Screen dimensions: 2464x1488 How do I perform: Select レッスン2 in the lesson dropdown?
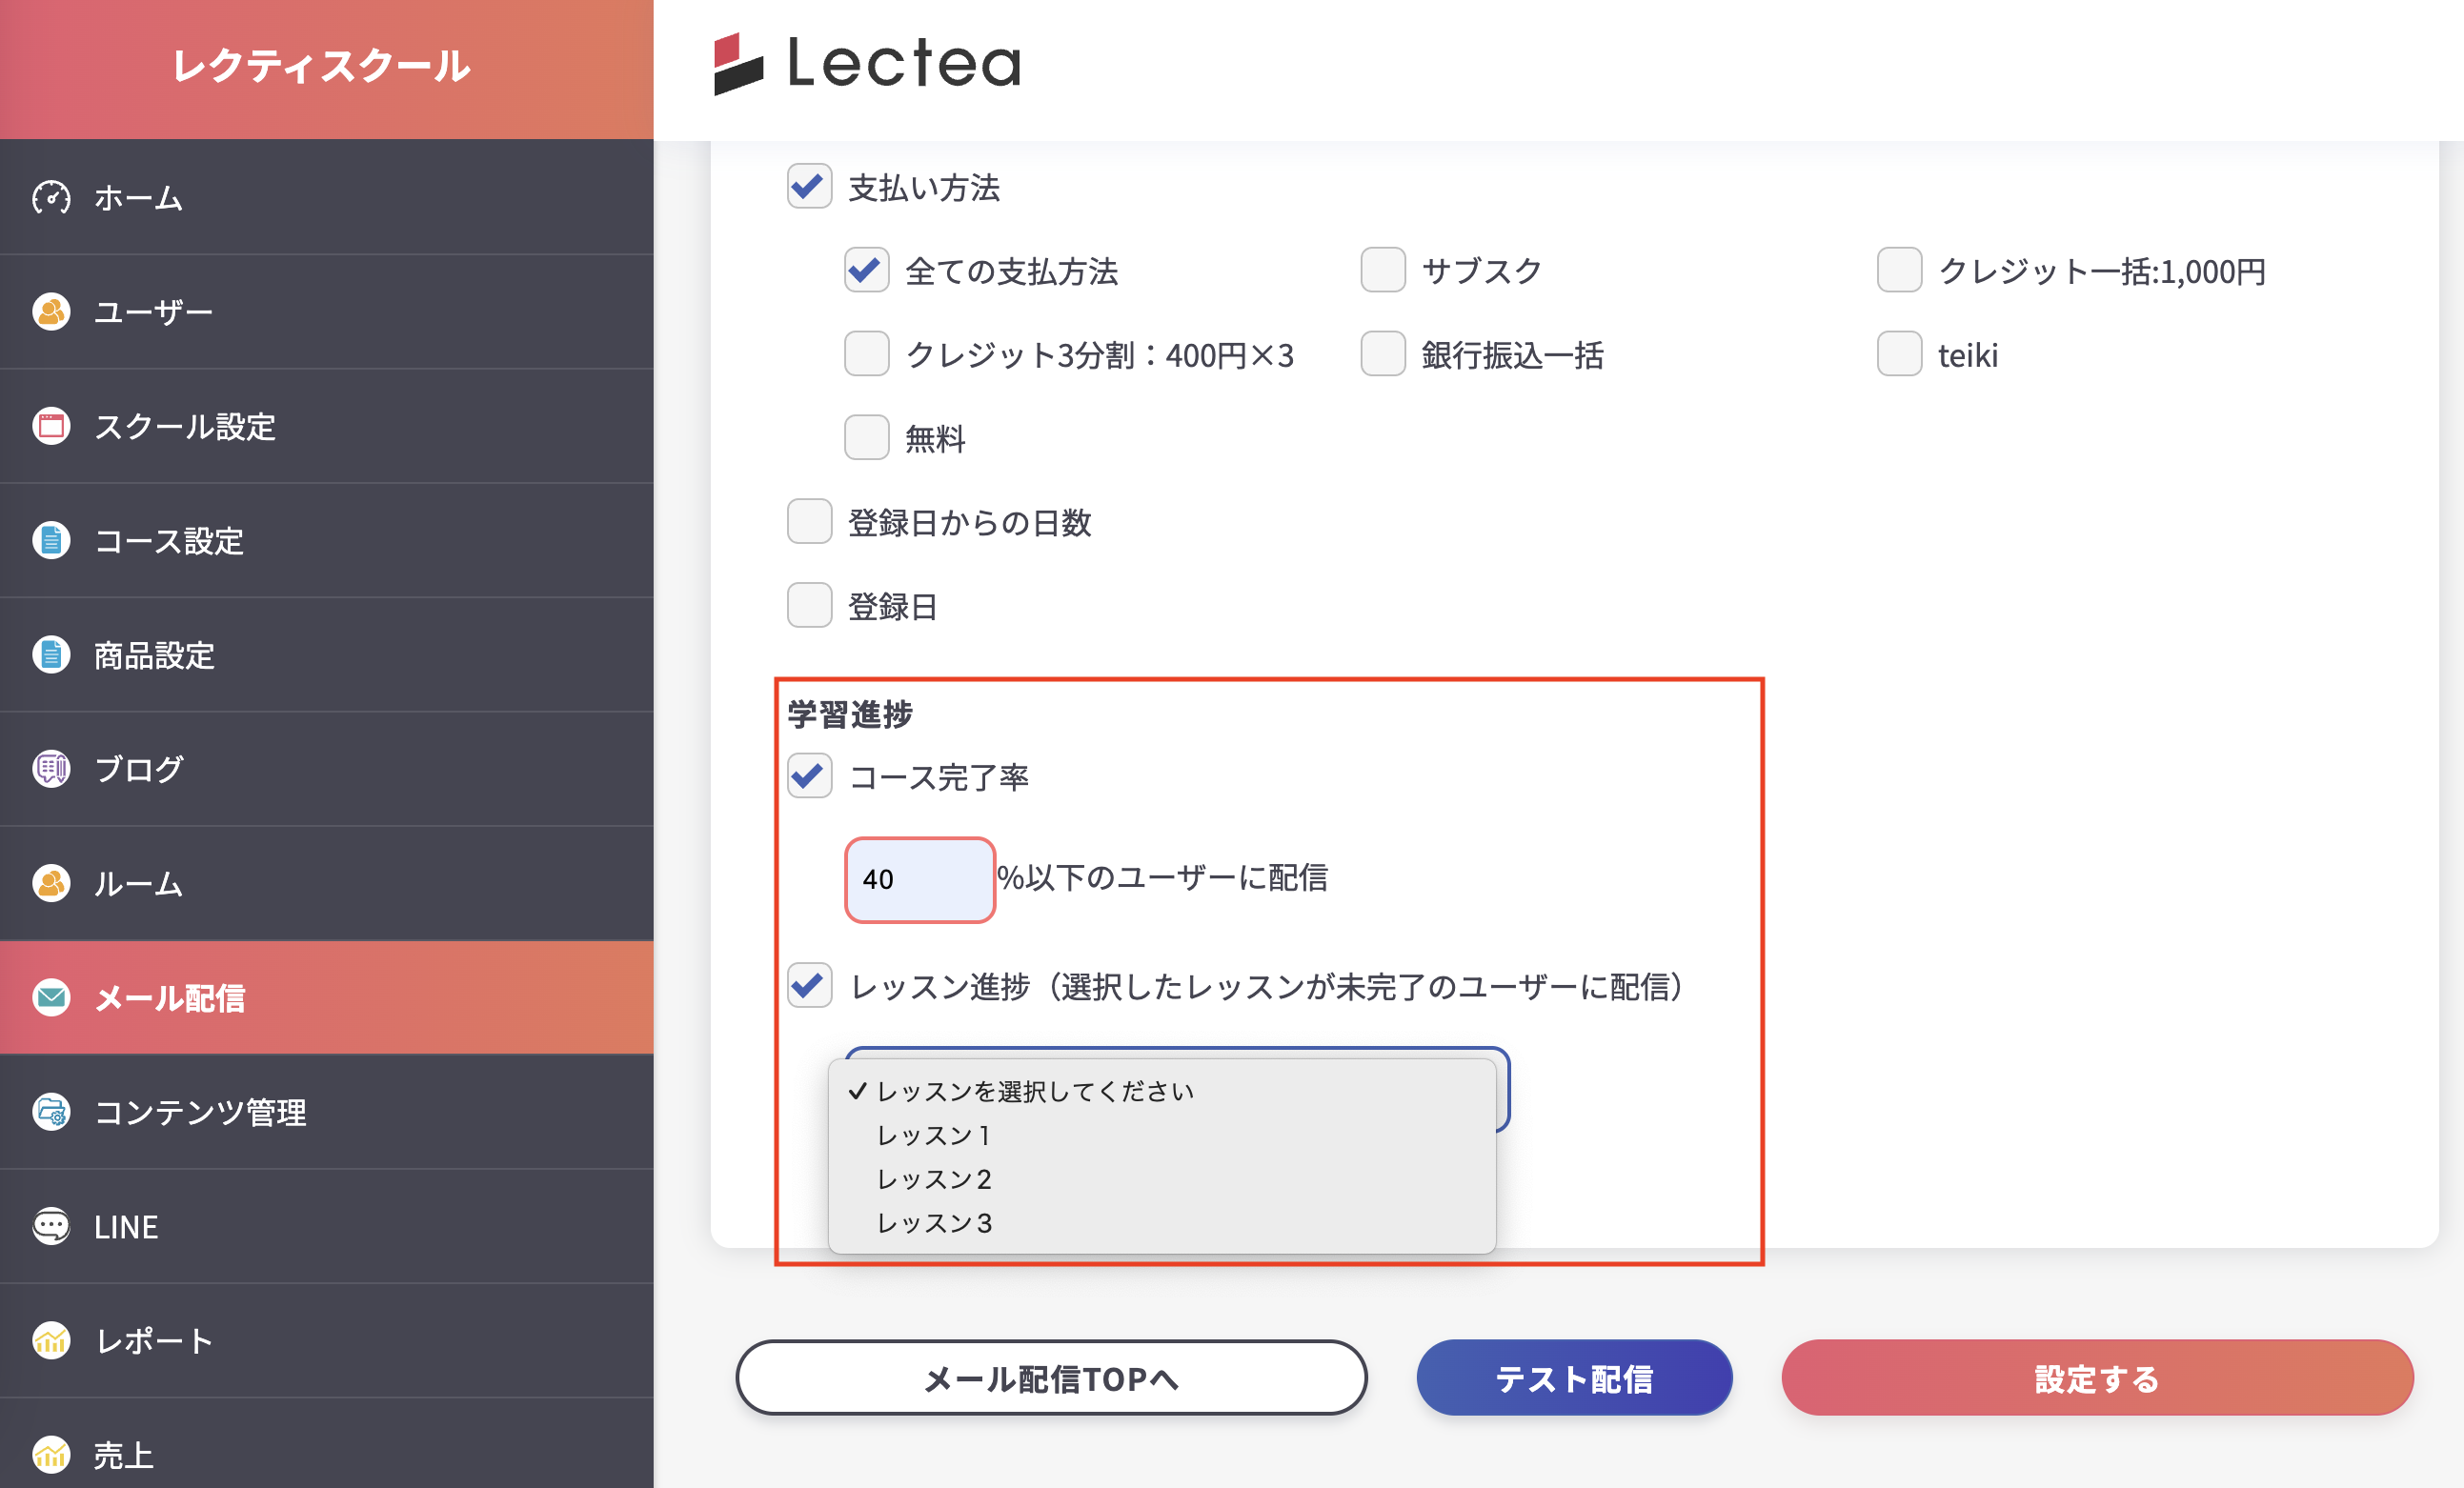[x=934, y=1180]
